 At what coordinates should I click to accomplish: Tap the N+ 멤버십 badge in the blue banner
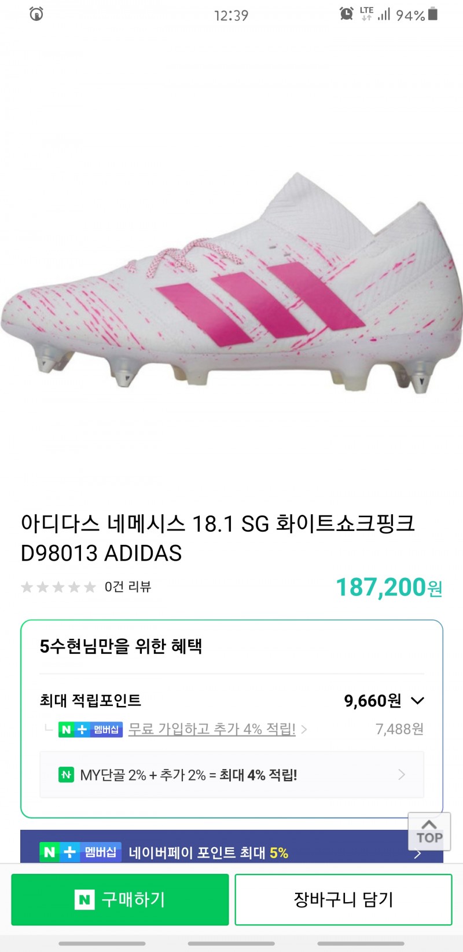[x=80, y=852]
